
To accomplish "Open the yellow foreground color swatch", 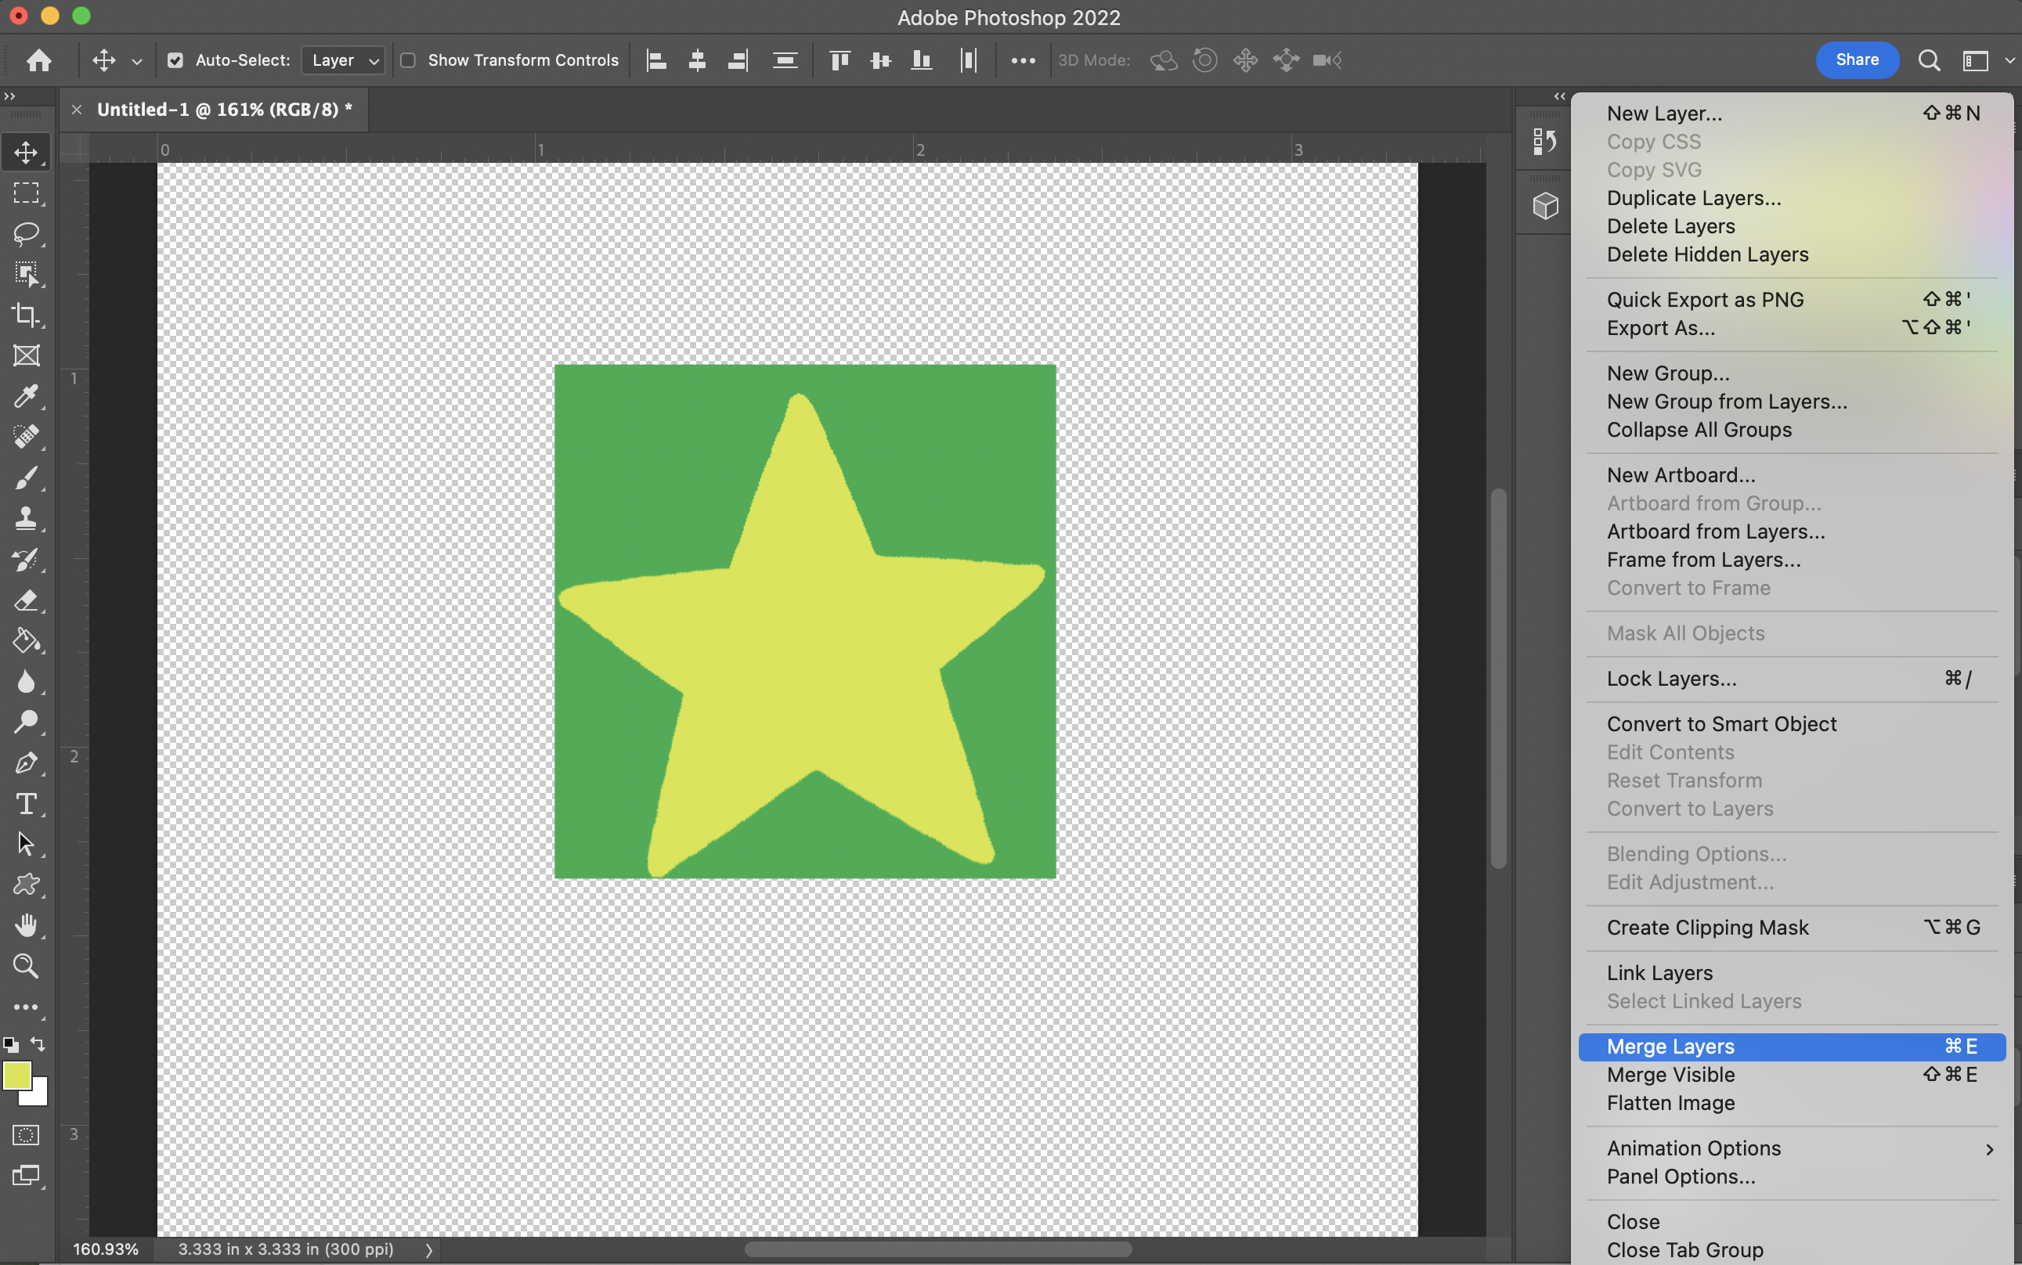I will (x=16, y=1075).
